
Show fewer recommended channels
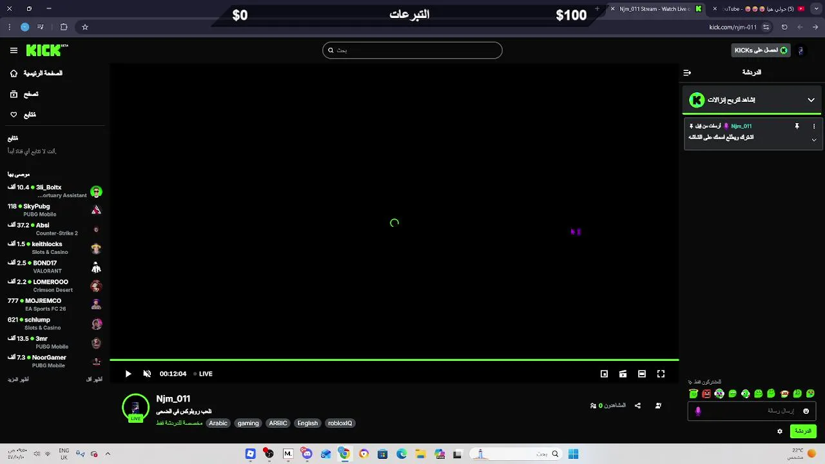[x=94, y=380]
